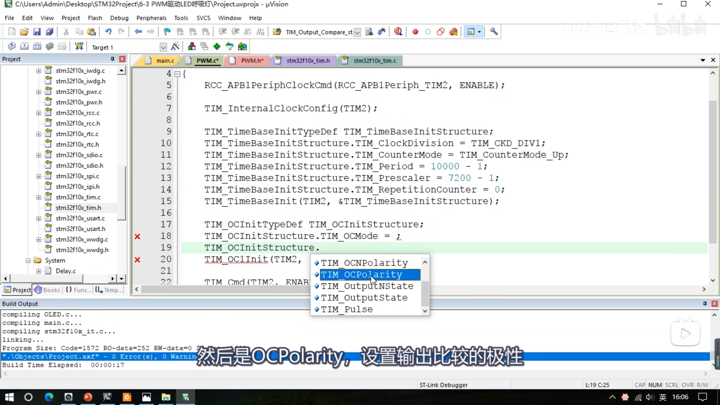The height and width of the screenshot is (405, 720).
Task: Collapse code fold box at line 4
Action: point(177,74)
